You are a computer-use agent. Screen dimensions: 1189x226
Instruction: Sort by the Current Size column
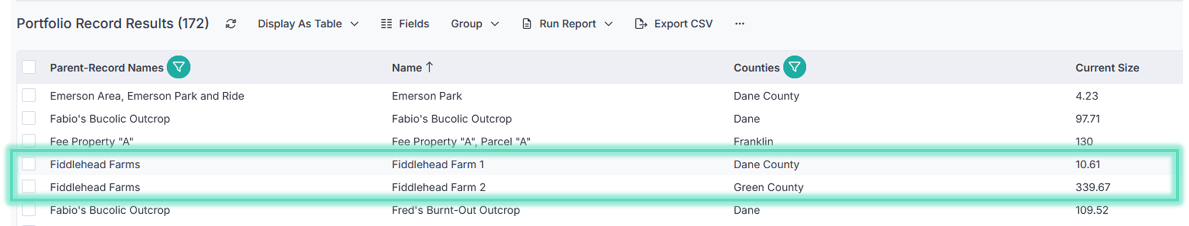click(1107, 68)
